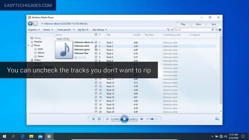Viewport: 249px width, 140px height.
Task: Switch to the Sync tab
Action: click(214, 24)
